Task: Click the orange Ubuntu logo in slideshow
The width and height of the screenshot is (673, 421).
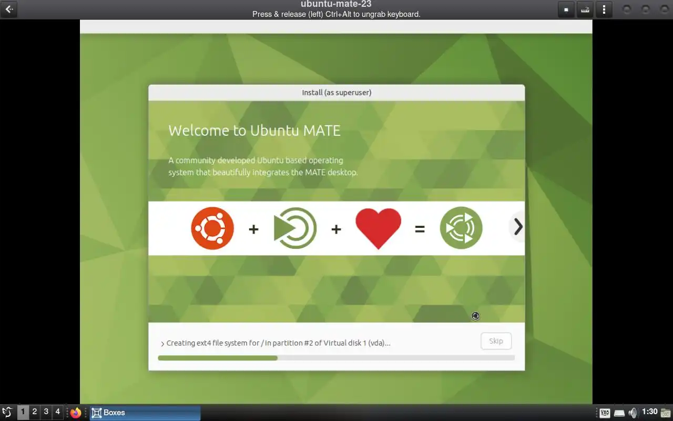Action: tap(212, 228)
